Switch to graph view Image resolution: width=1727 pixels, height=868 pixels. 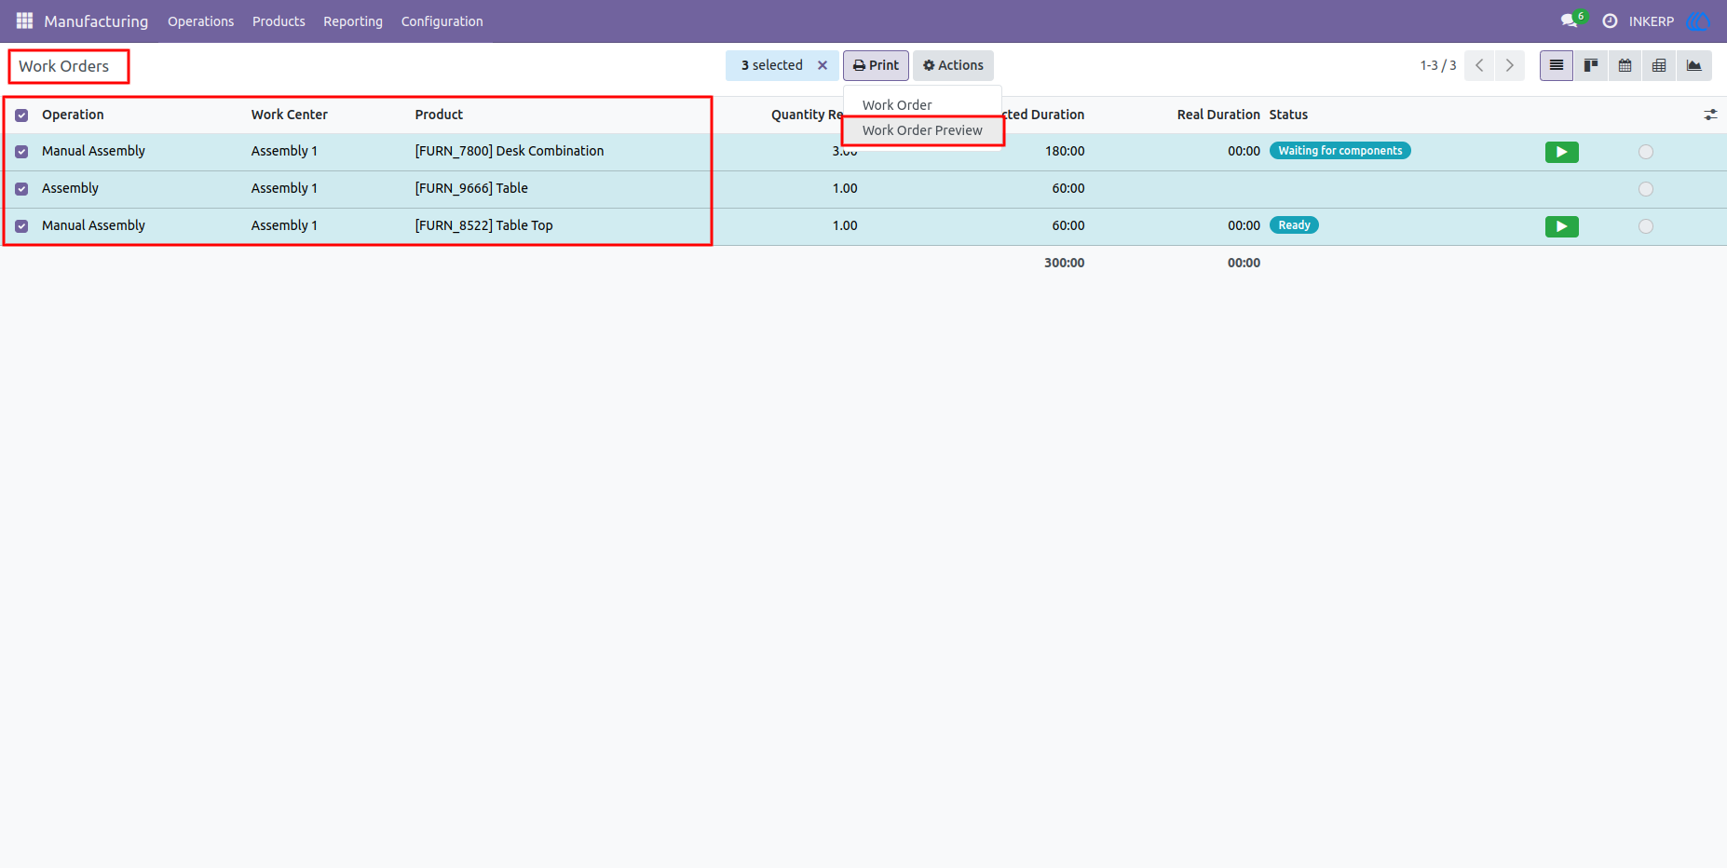(1694, 65)
